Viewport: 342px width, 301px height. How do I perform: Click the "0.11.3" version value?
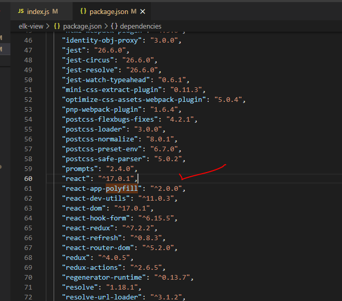[186, 90]
